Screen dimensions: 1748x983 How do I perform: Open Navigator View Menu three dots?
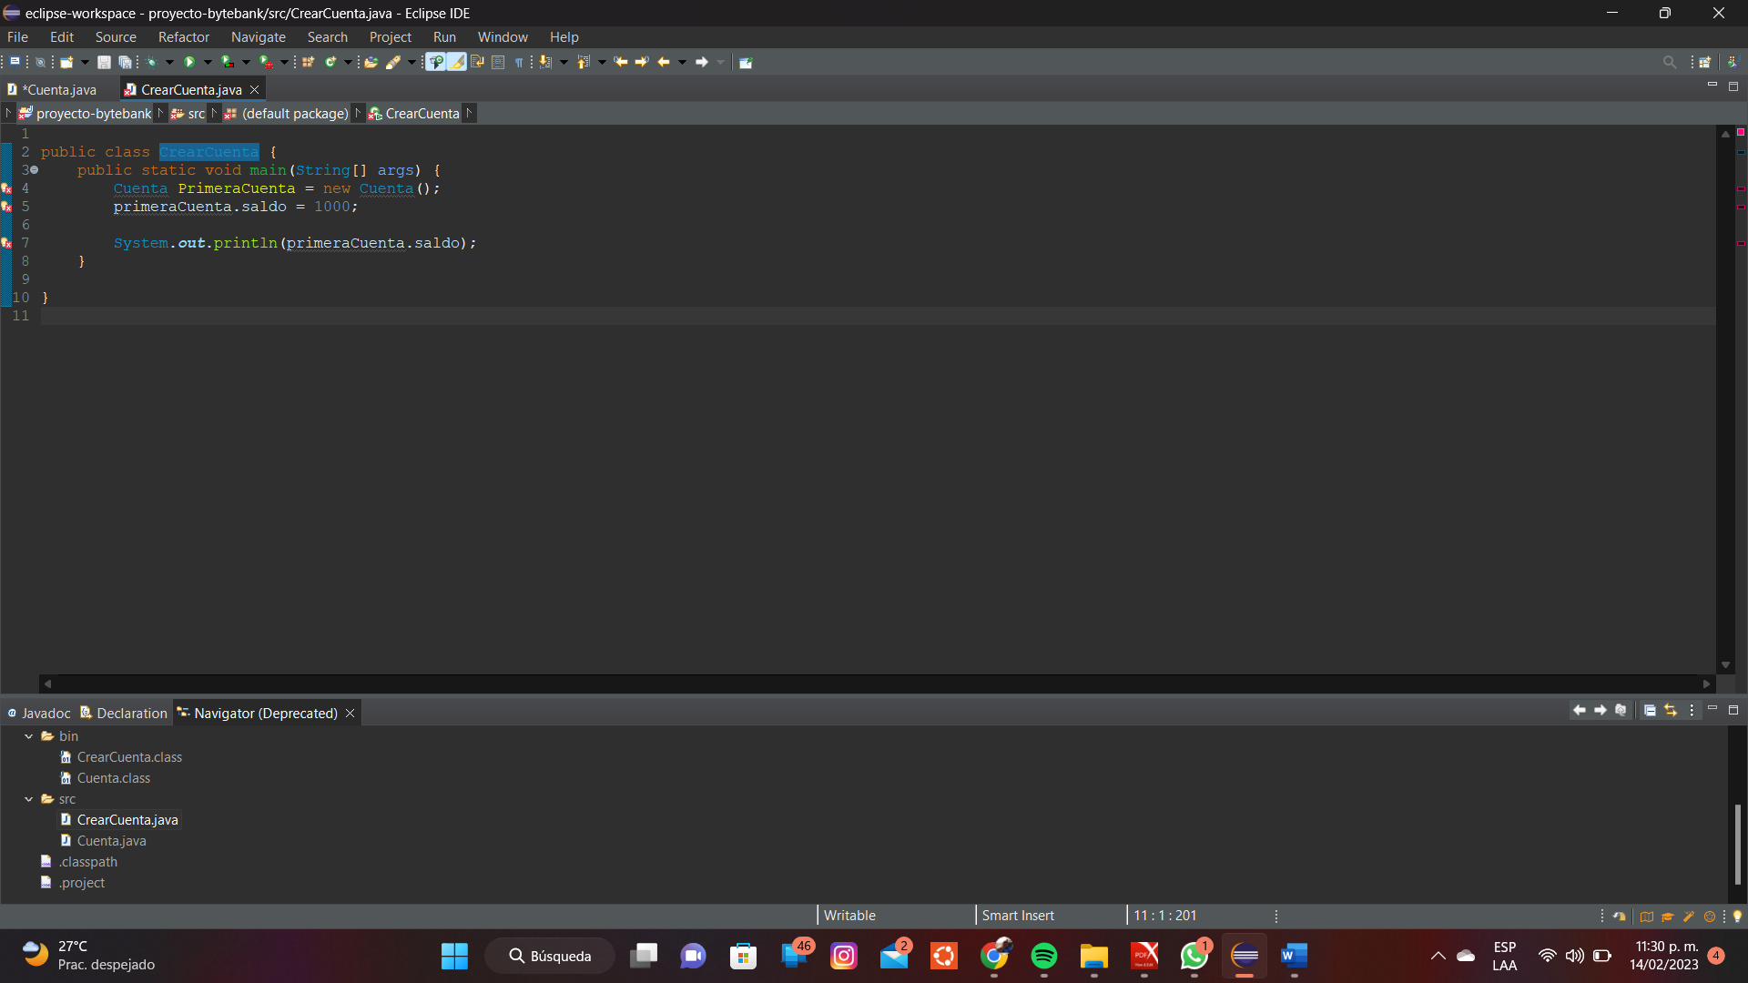point(1692,711)
